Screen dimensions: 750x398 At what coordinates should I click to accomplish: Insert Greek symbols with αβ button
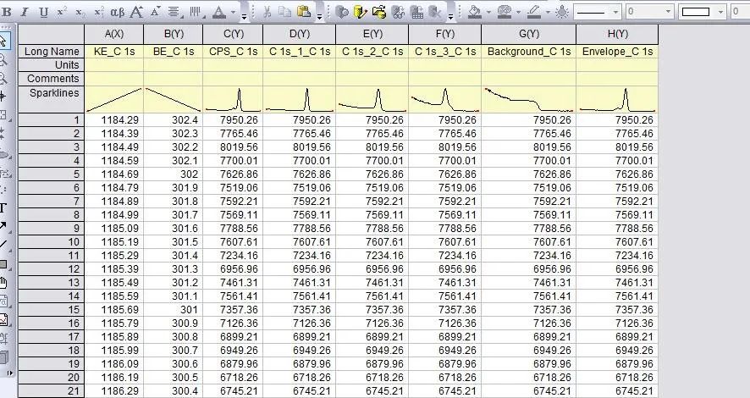pos(118,12)
